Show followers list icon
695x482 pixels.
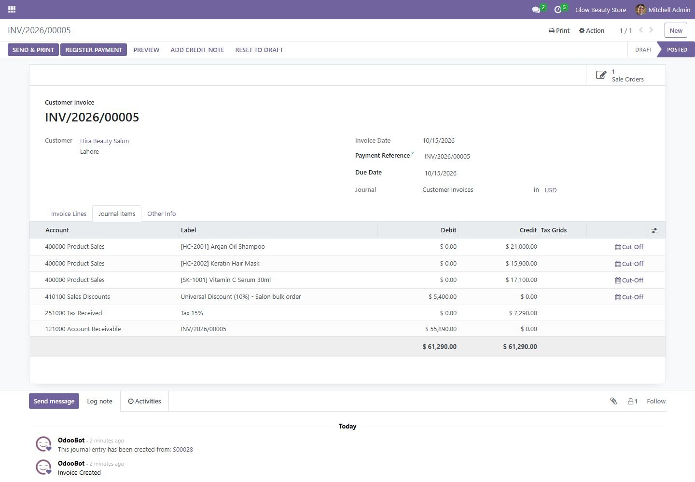click(633, 401)
